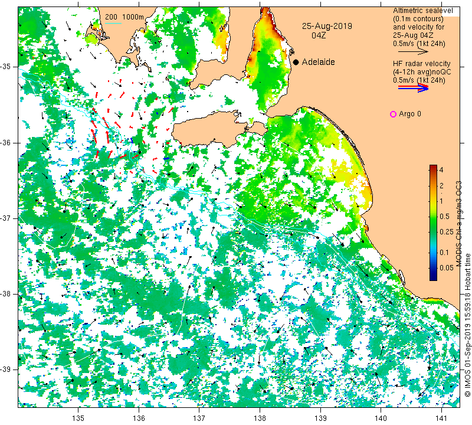
Task: Click the colorbar value 1 label
Action: (441, 201)
